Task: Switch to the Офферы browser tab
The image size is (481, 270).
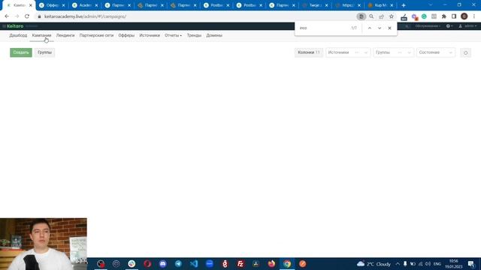Action: 52,5
